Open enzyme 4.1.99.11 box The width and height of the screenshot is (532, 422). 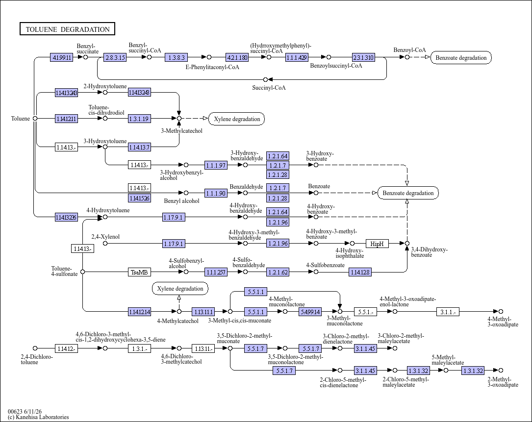[x=61, y=57]
